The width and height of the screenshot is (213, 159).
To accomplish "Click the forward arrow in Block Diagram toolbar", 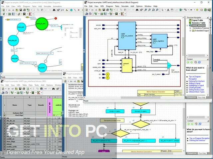I will click(x=96, y=10).
